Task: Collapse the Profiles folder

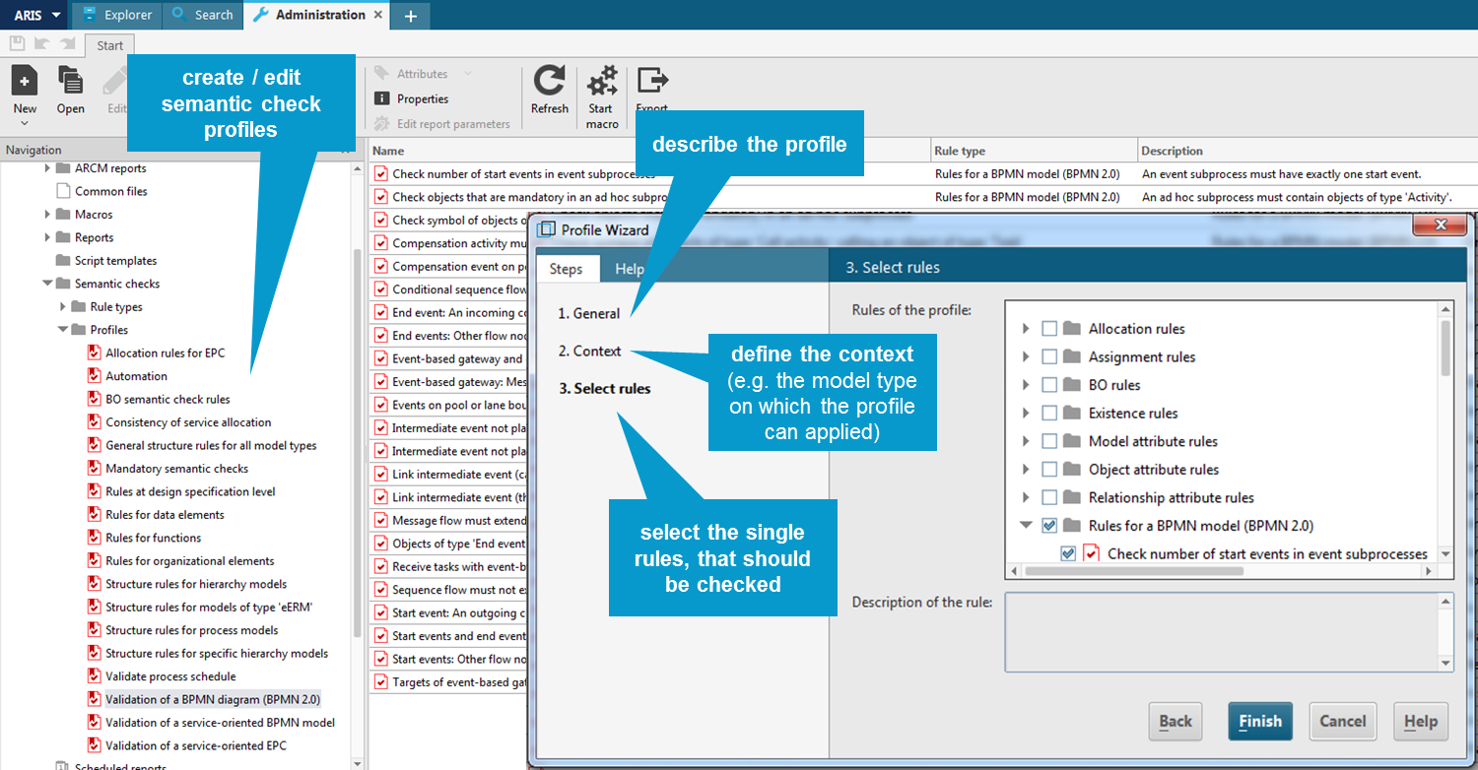Action: [x=63, y=330]
